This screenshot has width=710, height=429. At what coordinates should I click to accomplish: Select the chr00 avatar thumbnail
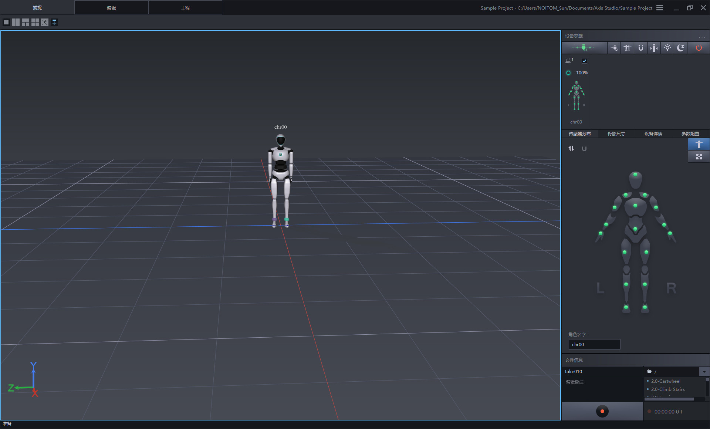[x=576, y=96]
